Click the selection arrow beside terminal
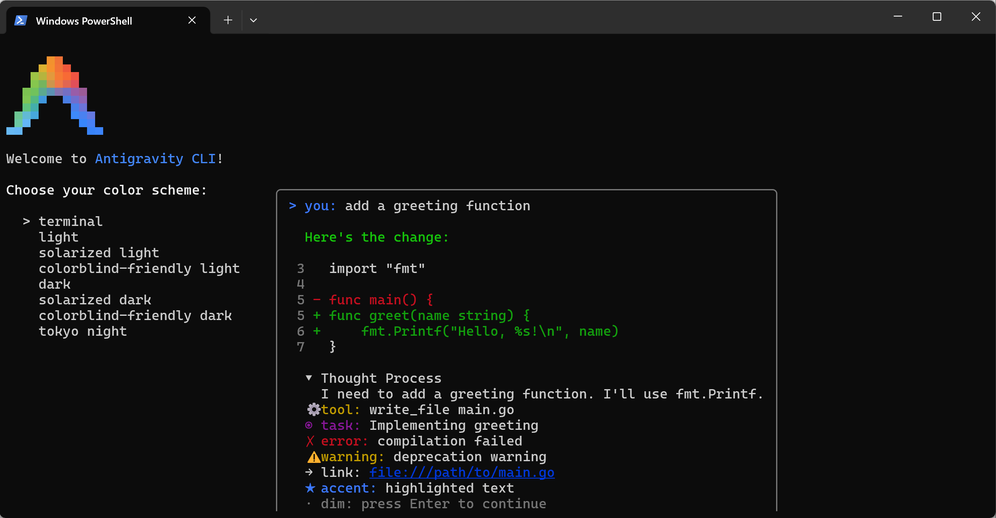 tap(26, 221)
